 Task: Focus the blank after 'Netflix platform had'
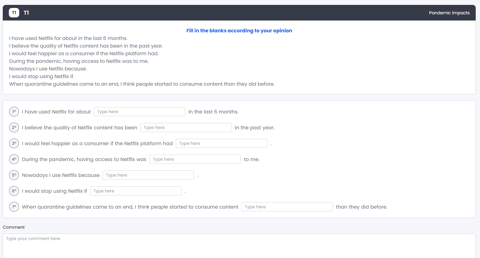(x=222, y=143)
